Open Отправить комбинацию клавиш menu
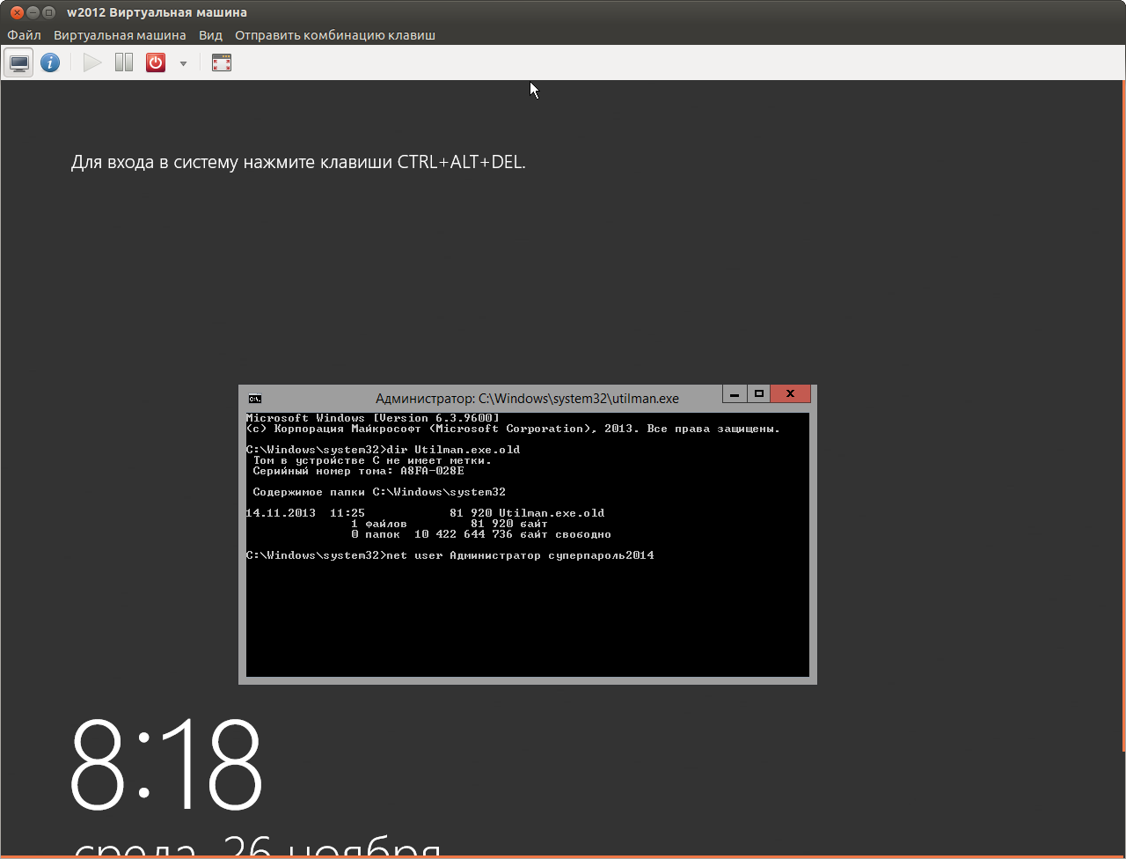The width and height of the screenshot is (1126, 859). [334, 35]
